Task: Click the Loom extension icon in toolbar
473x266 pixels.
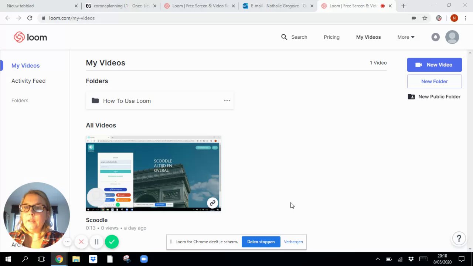Action: point(439,18)
